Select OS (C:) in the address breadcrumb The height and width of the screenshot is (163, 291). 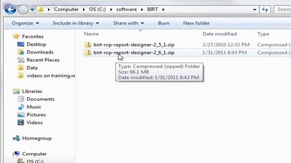[97, 9]
